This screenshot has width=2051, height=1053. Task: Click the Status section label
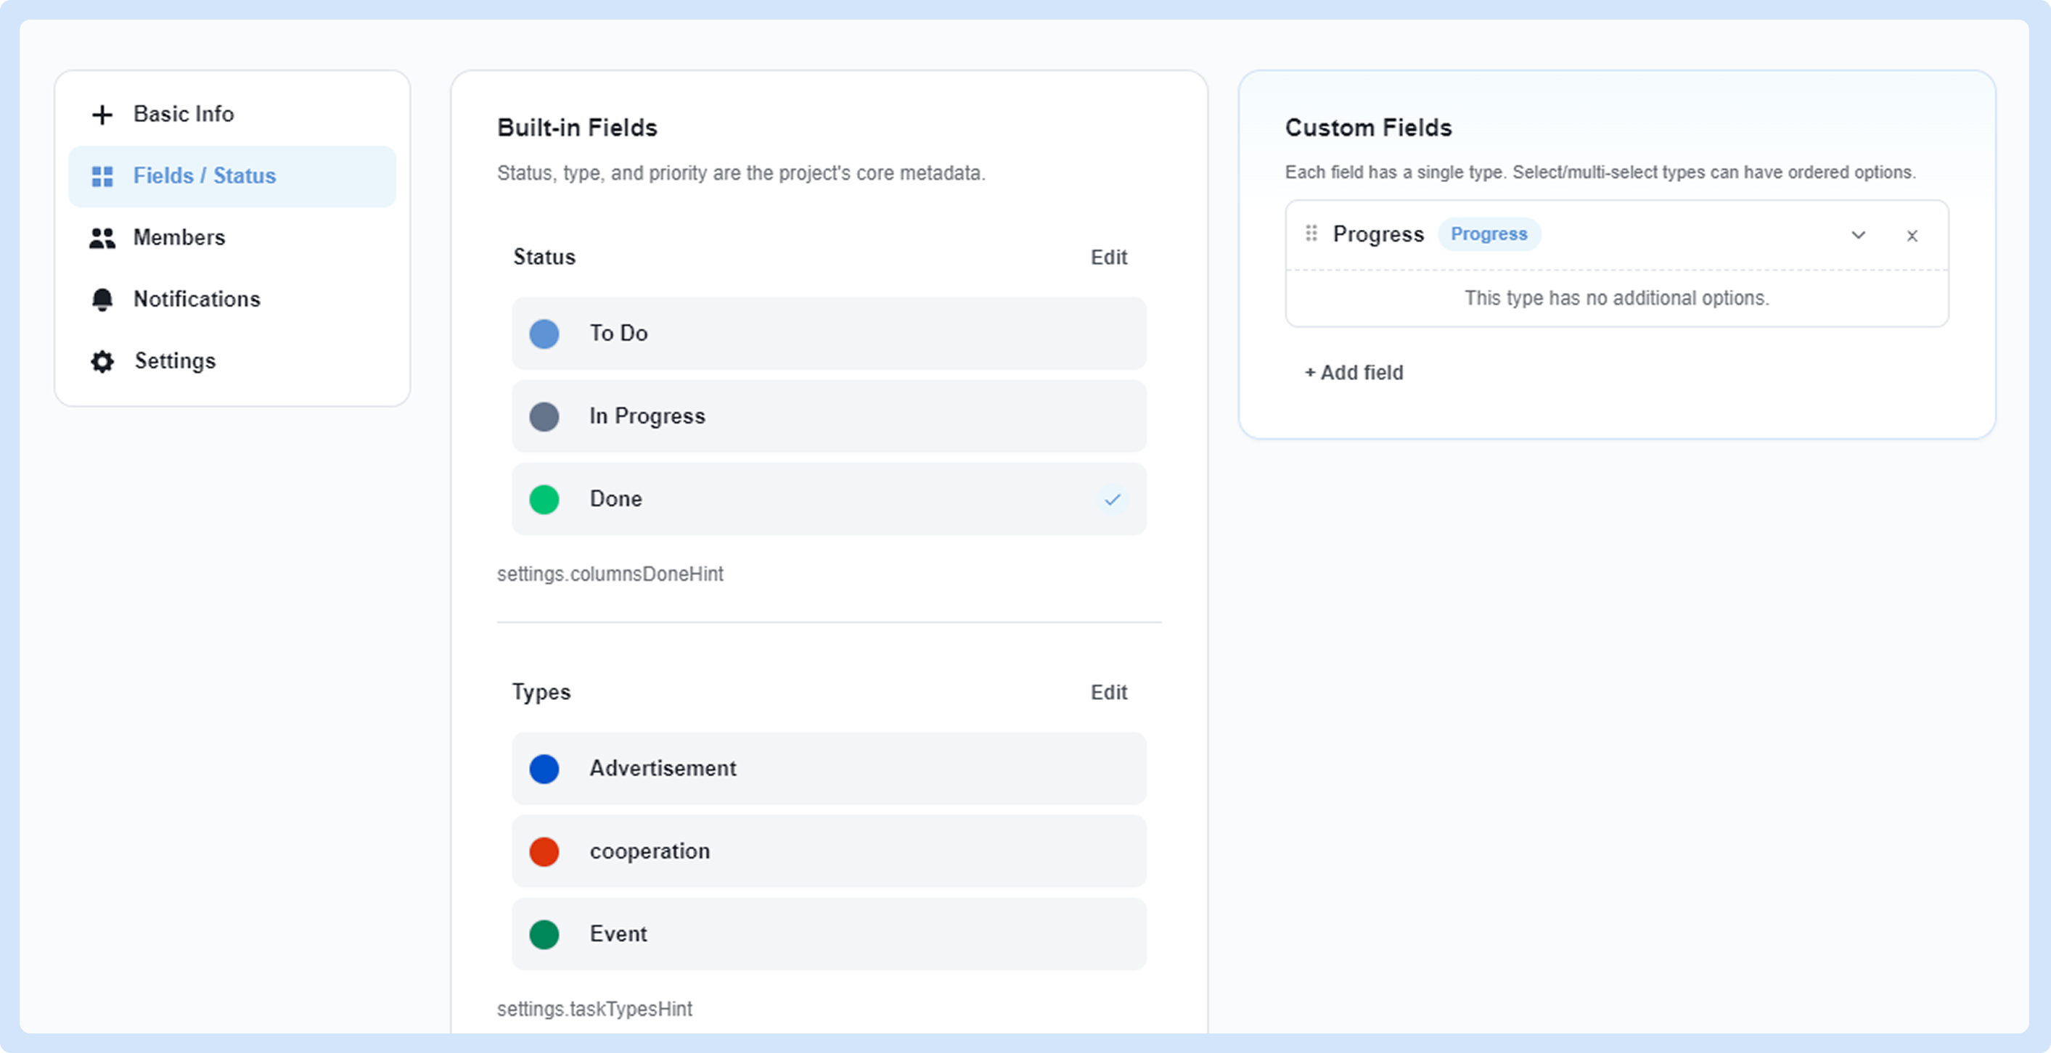coord(544,257)
